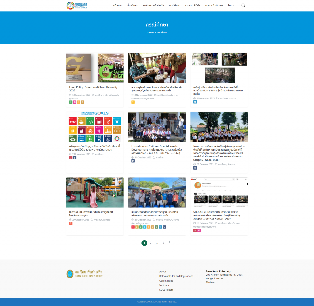This screenshot has height=306, width=314.
Task: Click SDG 12 badge under Food Policy post
Action: tap(82, 102)
